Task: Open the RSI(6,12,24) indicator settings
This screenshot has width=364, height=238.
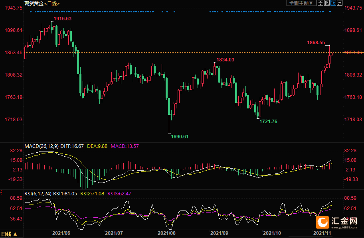Action: coord(38,194)
